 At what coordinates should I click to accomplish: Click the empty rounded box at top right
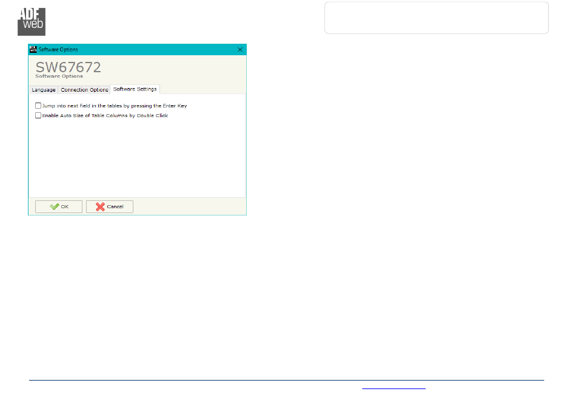tap(436, 18)
